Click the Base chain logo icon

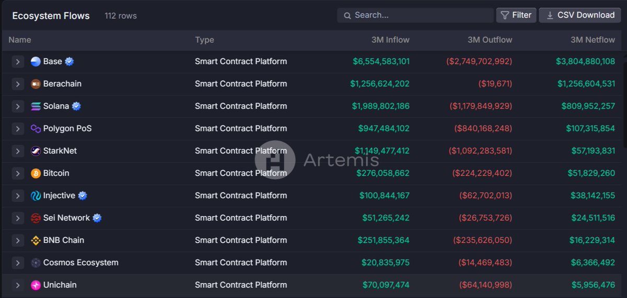pyautogui.click(x=36, y=62)
